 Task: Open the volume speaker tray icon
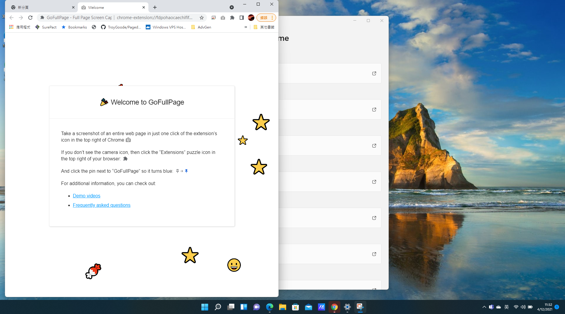(x=523, y=307)
